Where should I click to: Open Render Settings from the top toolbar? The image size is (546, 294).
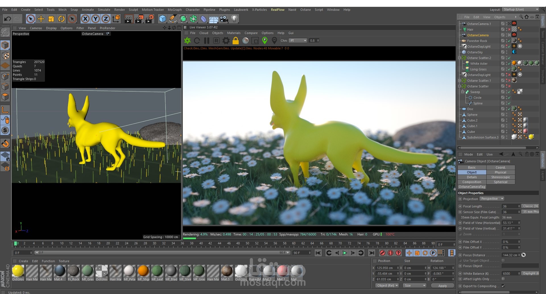point(149,19)
